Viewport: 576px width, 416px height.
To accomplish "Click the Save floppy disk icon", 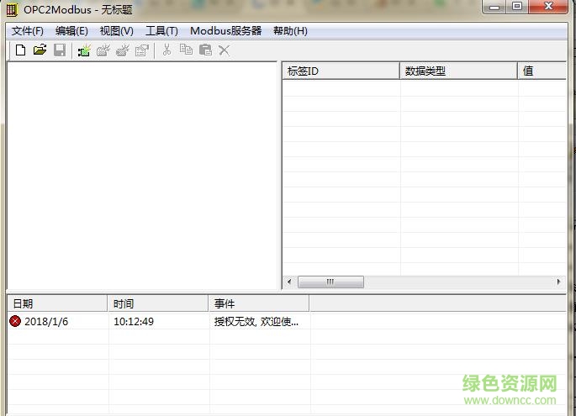I will tap(60, 50).
